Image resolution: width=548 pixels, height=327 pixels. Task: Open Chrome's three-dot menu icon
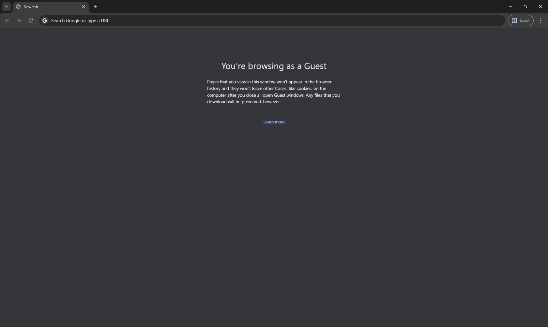[x=541, y=21]
